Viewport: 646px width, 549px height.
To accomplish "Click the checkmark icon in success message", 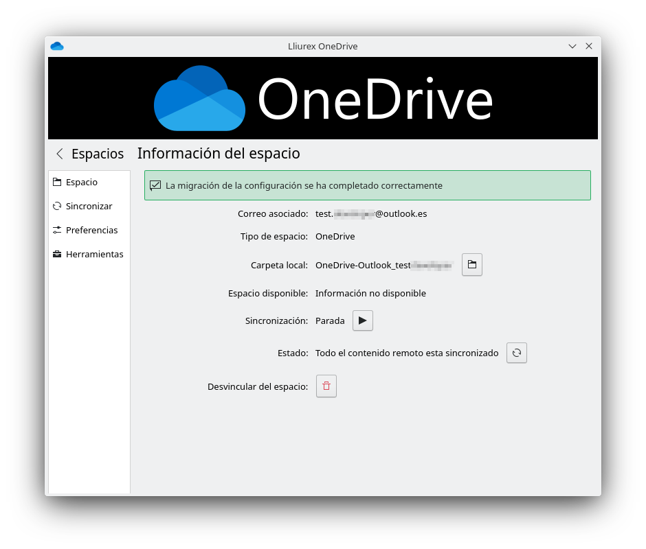I will point(155,185).
